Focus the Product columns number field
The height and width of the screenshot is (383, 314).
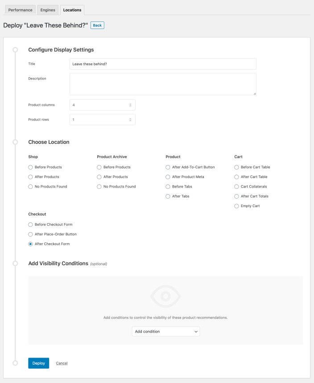(x=103, y=105)
